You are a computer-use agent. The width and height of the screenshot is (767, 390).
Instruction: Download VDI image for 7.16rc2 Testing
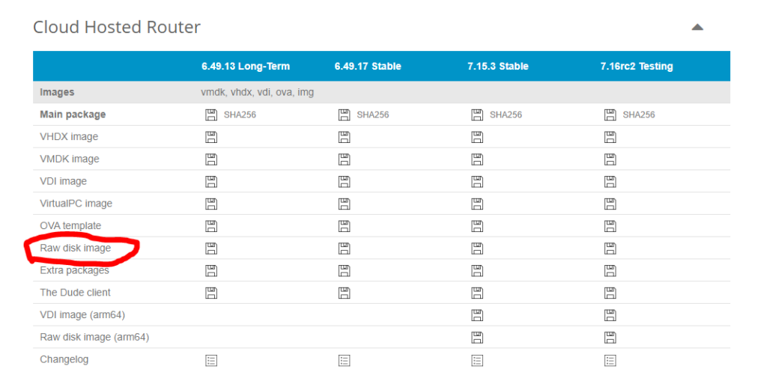[610, 182]
